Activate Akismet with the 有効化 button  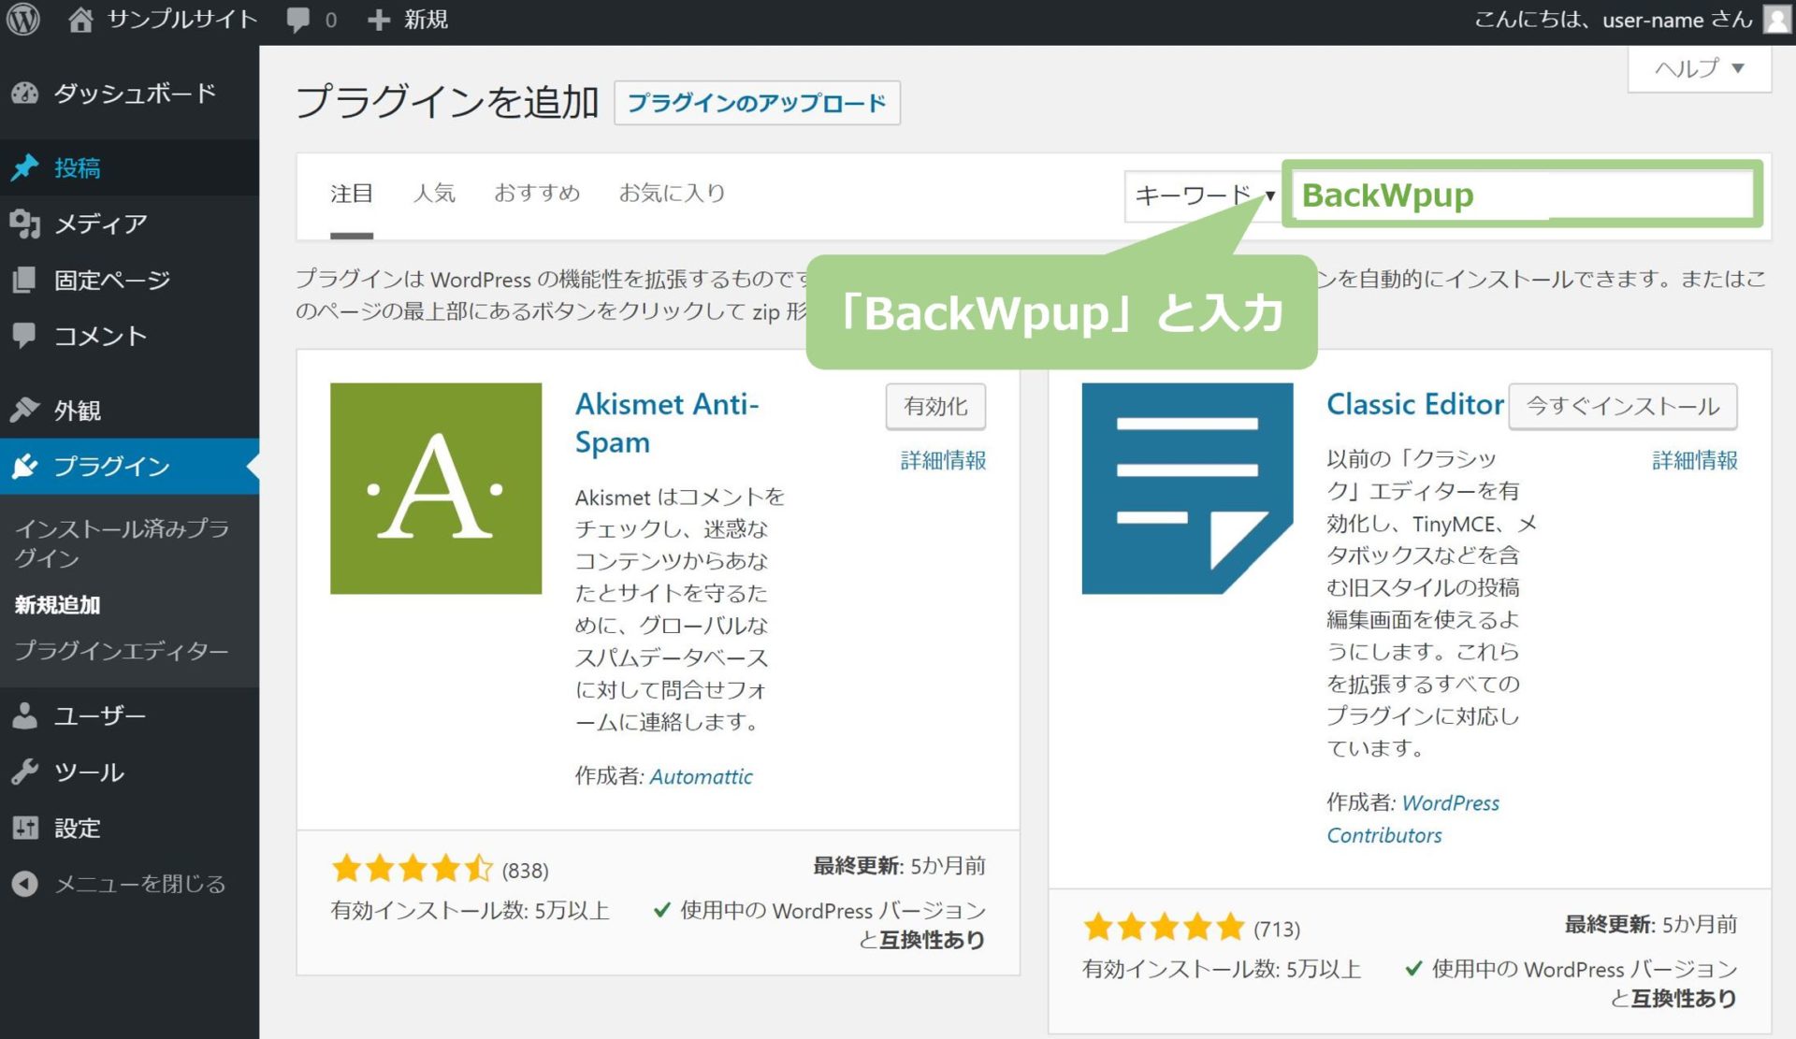click(934, 406)
